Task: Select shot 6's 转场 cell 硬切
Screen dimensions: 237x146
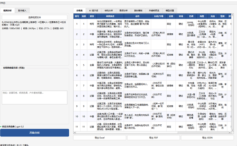Action: click(181, 75)
